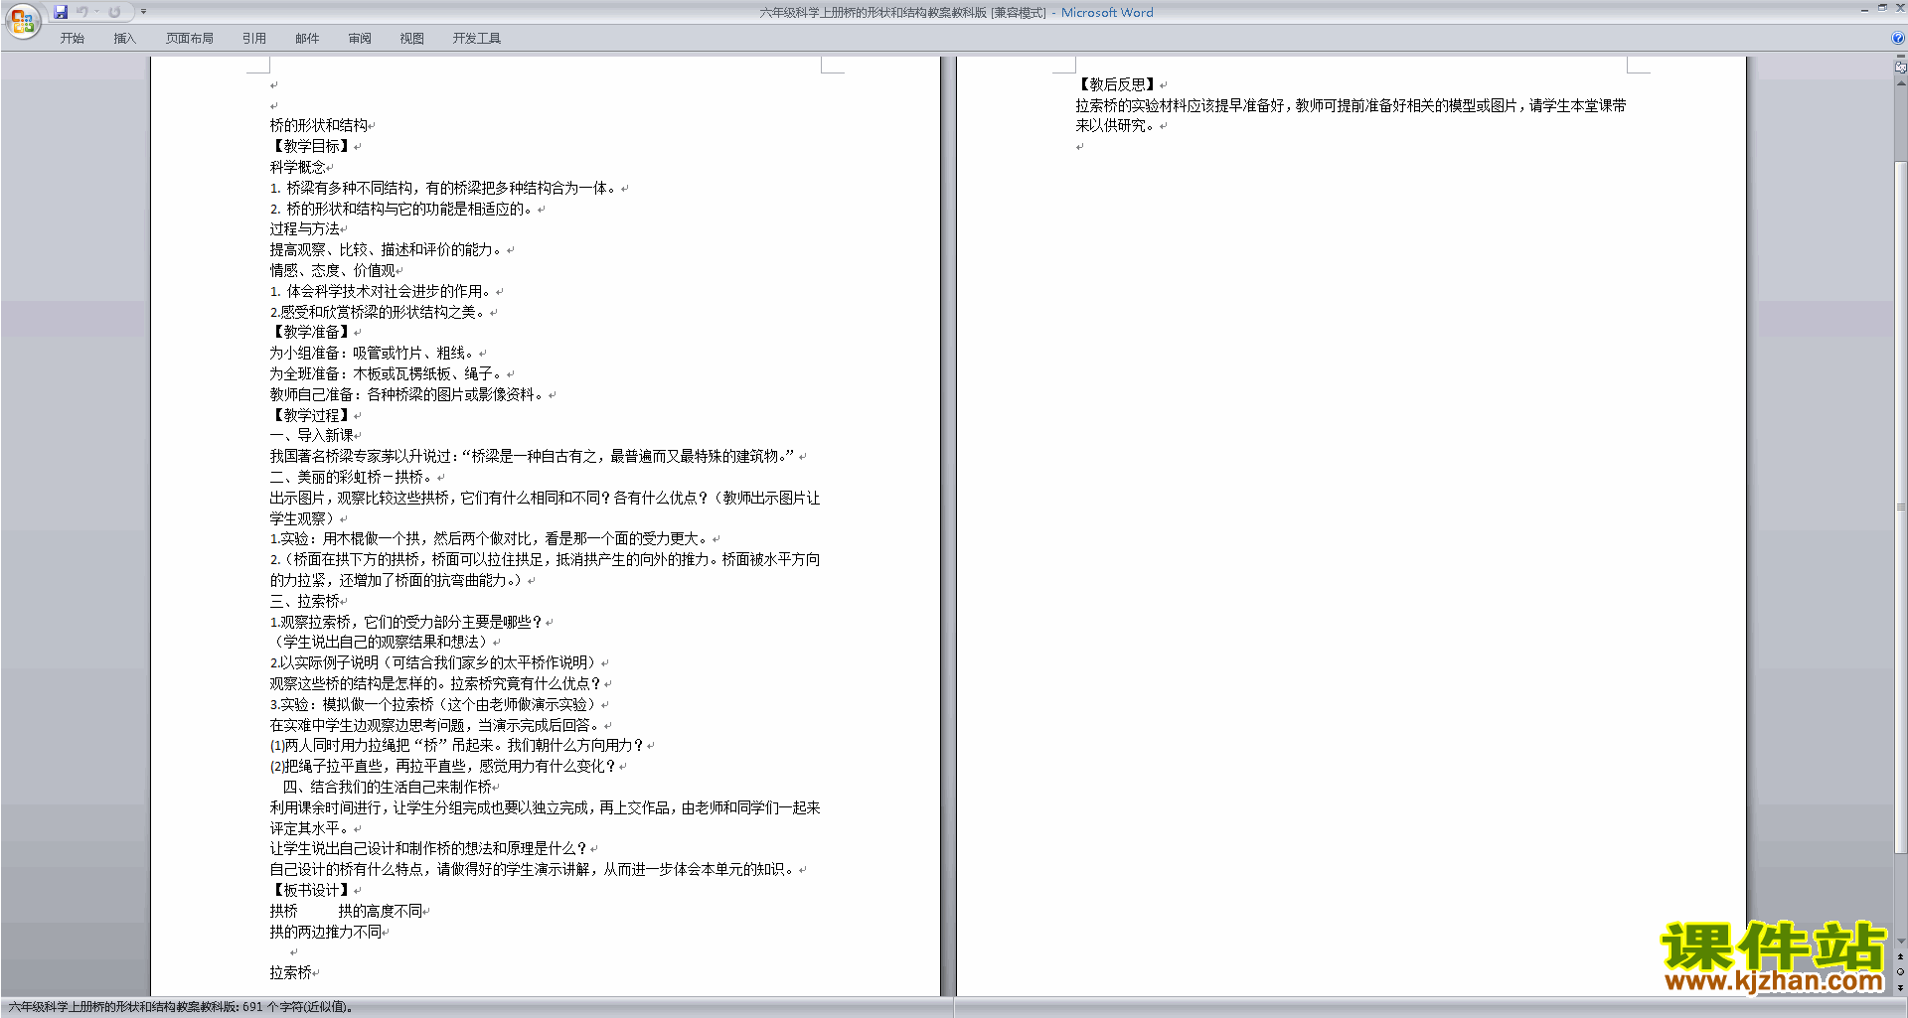1908x1018 pixels.
Task: Click the line 3.实验：模拟做一个拉索桥
Action: point(433,704)
